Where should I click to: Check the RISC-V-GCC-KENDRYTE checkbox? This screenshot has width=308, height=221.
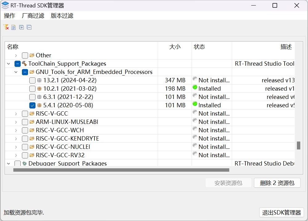click(x=25, y=139)
